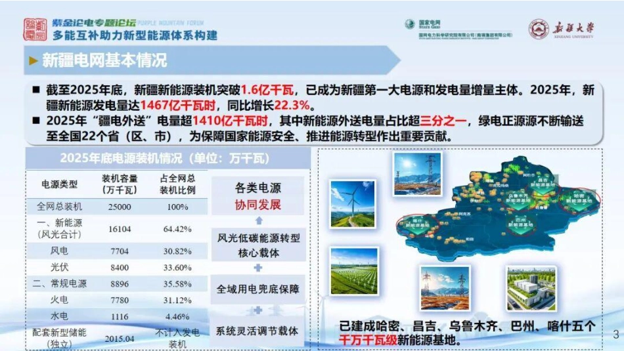The image size is (624, 351).
Task: Click the 火电 row label
Action: [x=59, y=300]
